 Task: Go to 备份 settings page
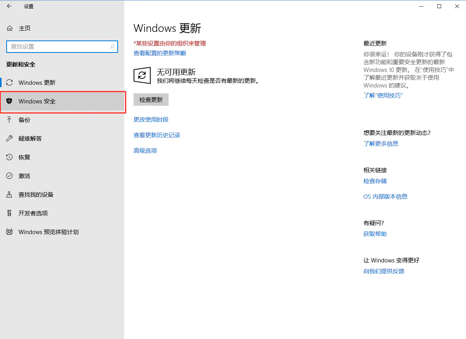(62, 120)
